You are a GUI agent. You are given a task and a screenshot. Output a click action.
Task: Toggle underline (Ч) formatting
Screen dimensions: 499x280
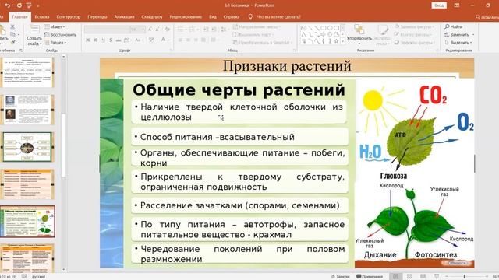(103, 40)
